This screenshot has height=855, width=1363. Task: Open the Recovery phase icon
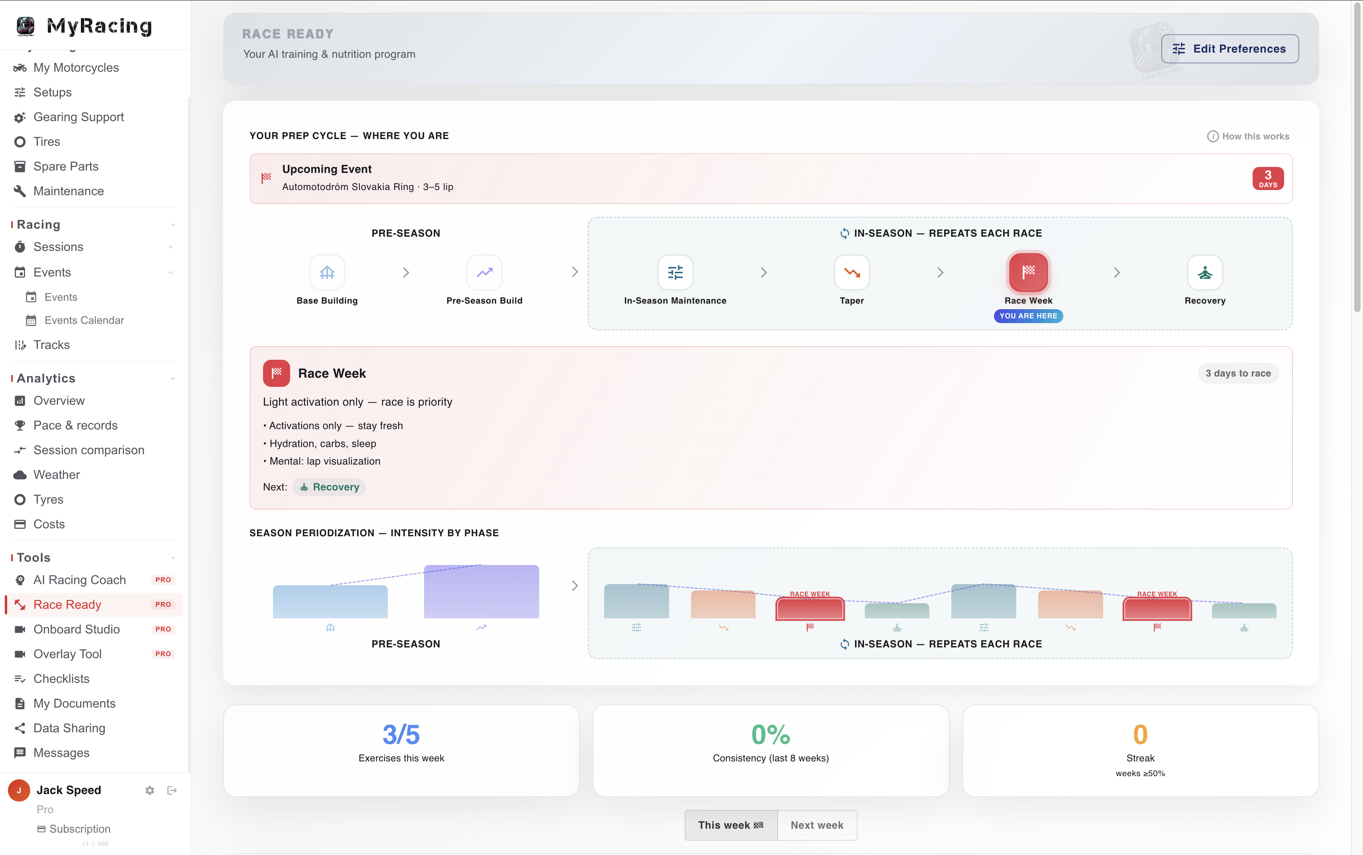[x=1205, y=273]
